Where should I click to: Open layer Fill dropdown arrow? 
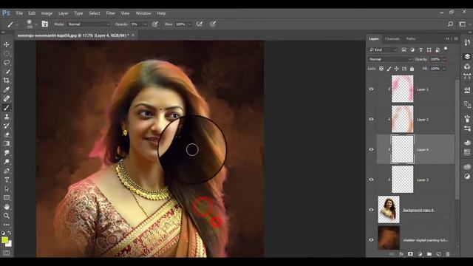[444, 69]
